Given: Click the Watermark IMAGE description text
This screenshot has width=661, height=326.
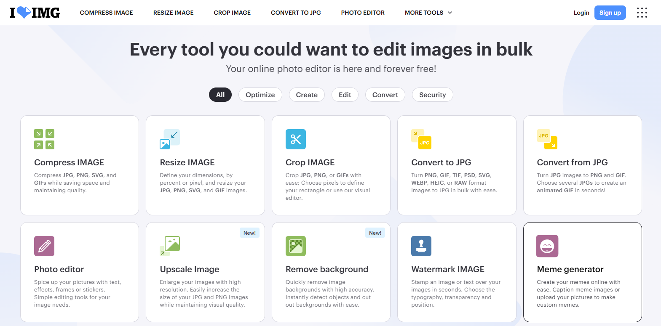Looking at the screenshot, I should coord(456,293).
